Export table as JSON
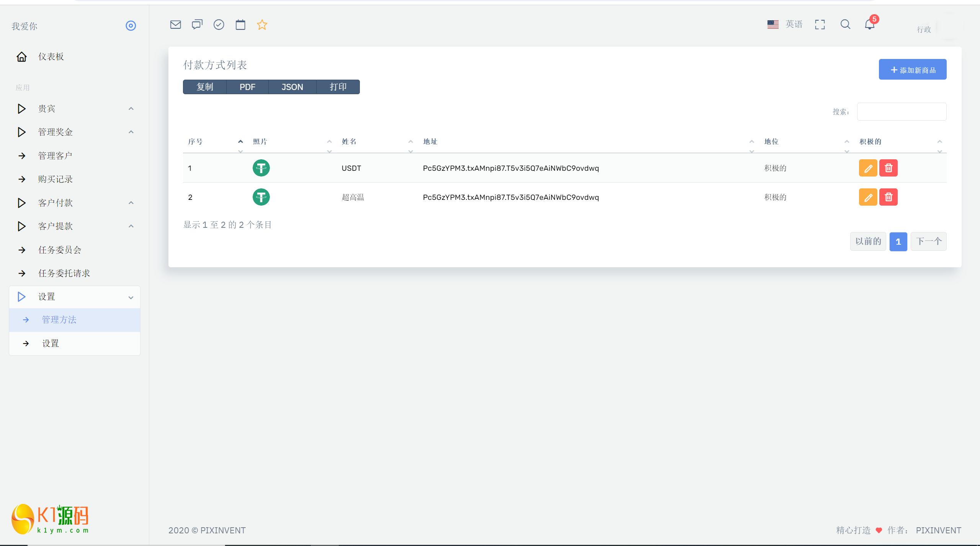980x546 pixels. click(x=292, y=87)
